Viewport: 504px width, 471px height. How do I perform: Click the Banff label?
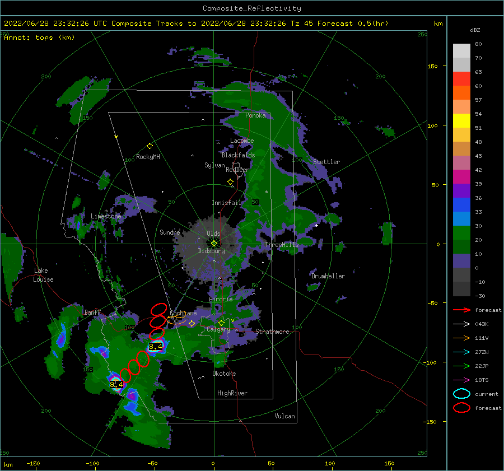pos(92,313)
